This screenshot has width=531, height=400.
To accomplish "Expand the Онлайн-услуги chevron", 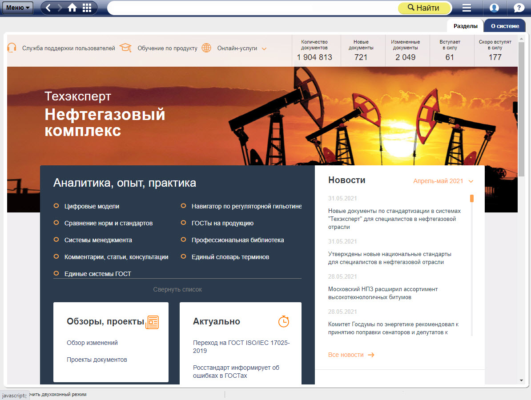I will pyautogui.click(x=264, y=49).
